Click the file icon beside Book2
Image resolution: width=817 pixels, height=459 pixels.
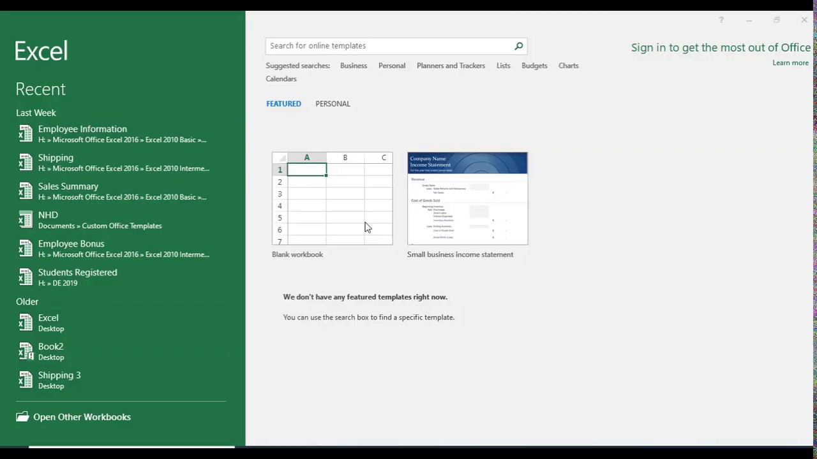coord(25,351)
